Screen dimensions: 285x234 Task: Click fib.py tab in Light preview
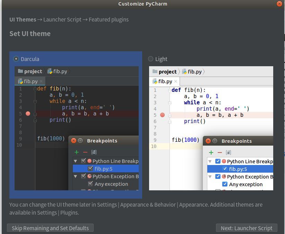tap(164, 81)
